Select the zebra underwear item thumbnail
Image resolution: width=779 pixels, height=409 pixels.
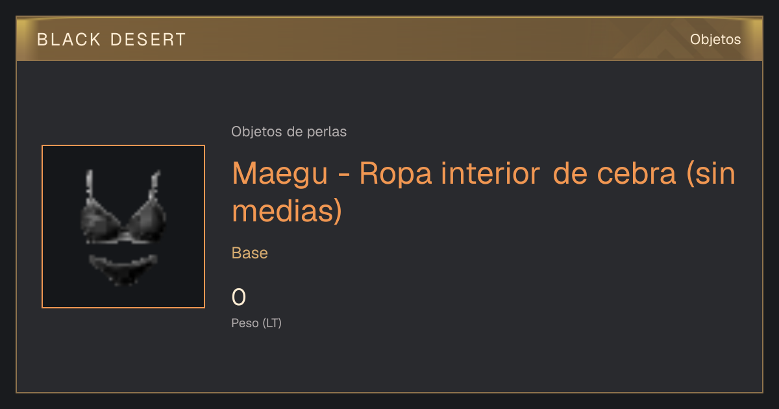(123, 227)
